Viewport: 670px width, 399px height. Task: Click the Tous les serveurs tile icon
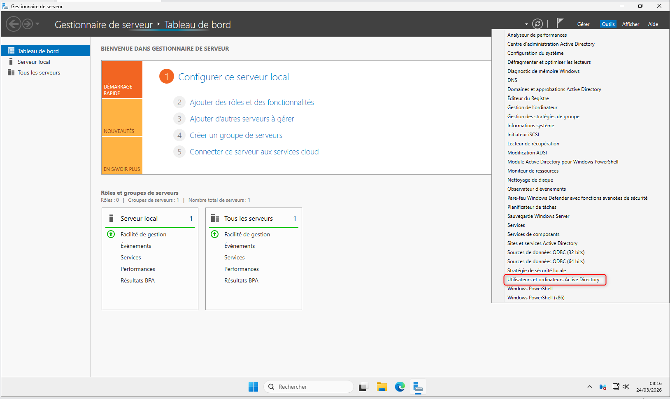click(215, 218)
